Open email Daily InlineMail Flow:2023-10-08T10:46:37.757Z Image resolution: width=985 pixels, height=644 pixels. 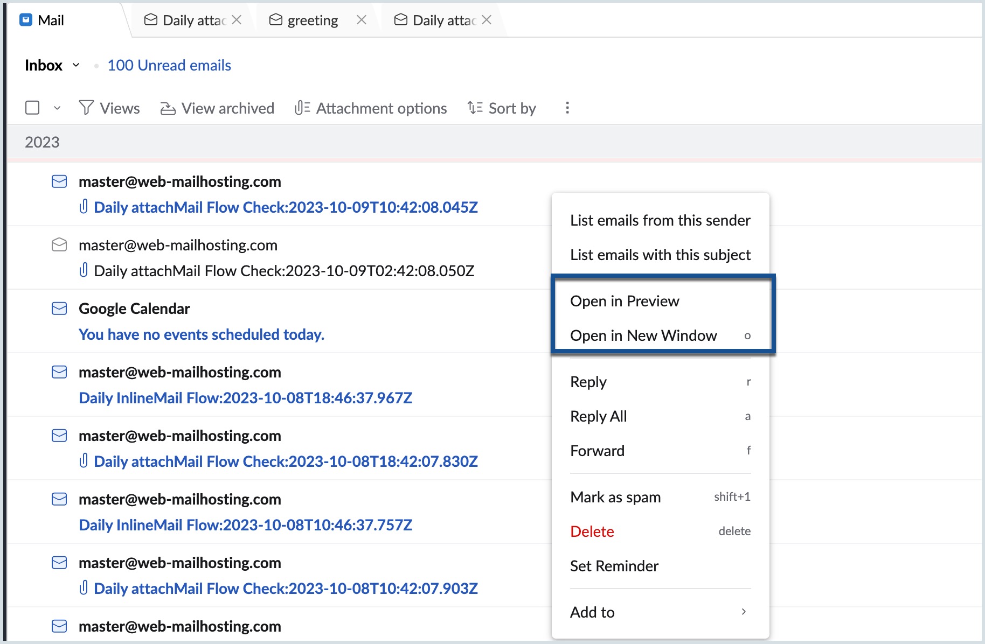click(246, 525)
